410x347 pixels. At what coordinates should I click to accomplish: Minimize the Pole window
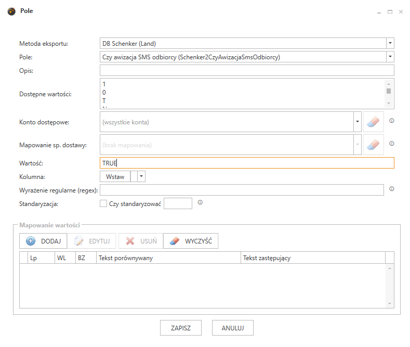(x=379, y=12)
